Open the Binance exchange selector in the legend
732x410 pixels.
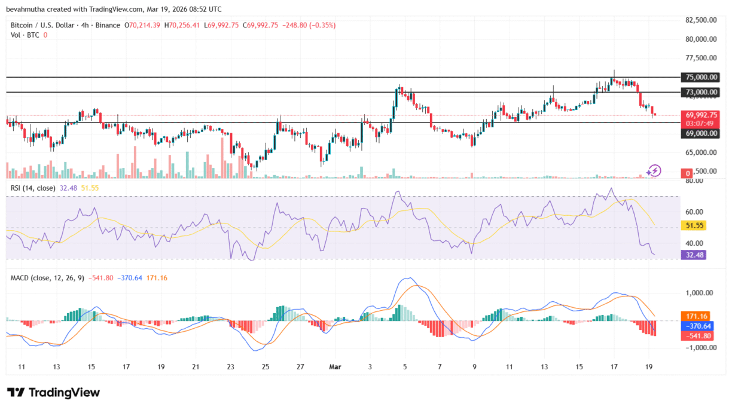point(106,25)
